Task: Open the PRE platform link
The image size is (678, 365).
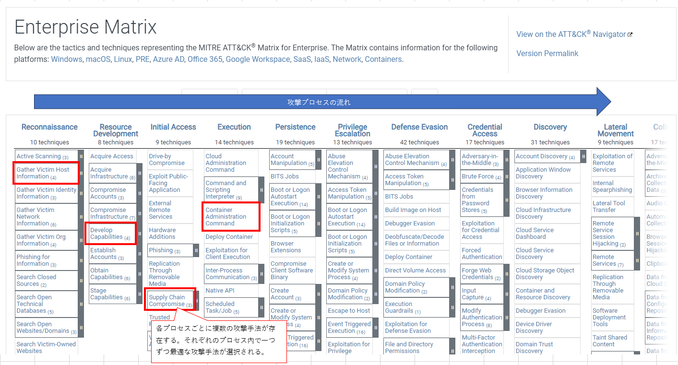Action: [143, 59]
